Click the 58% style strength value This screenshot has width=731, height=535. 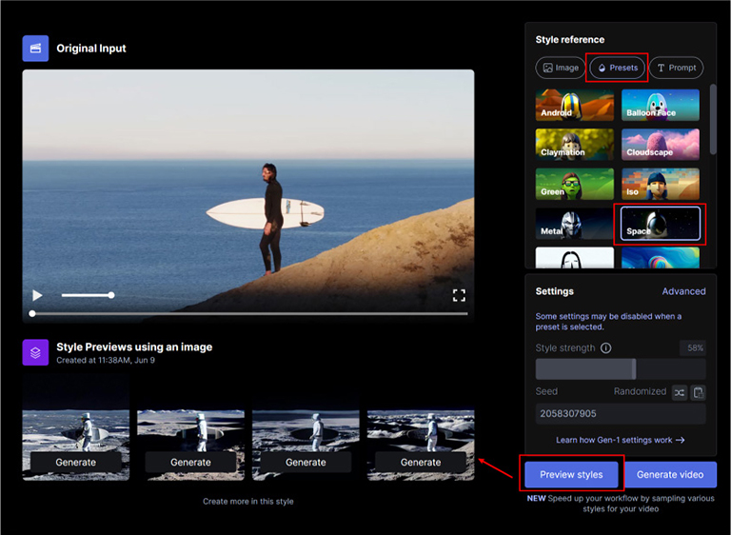tap(694, 348)
